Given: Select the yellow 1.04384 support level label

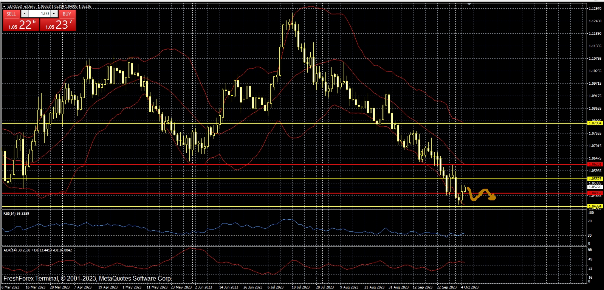Looking at the screenshot, I should (595, 206).
